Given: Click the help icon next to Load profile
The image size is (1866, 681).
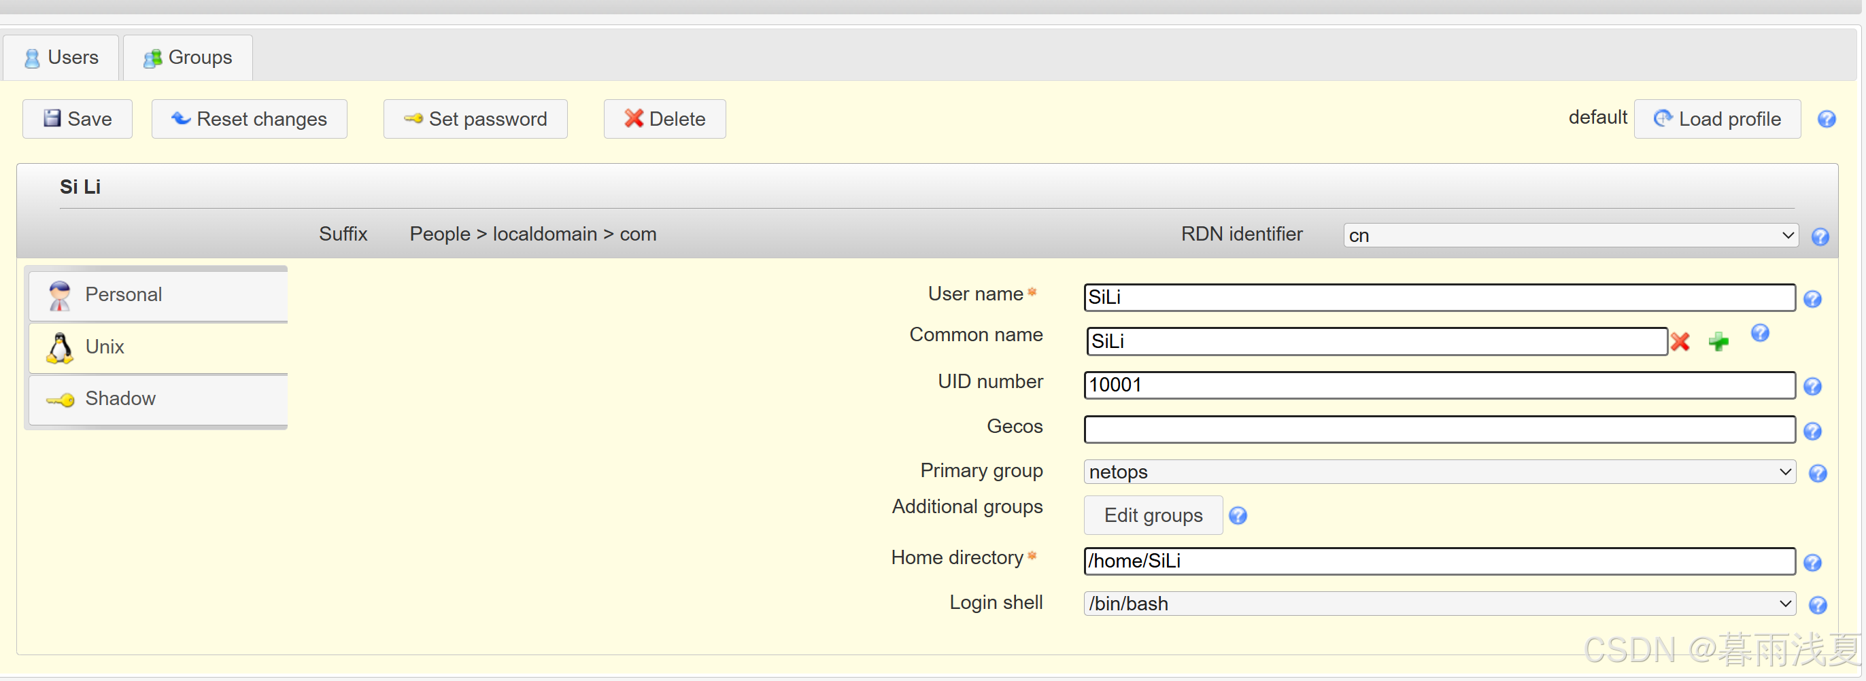Looking at the screenshot, I should click(1826, 119).
